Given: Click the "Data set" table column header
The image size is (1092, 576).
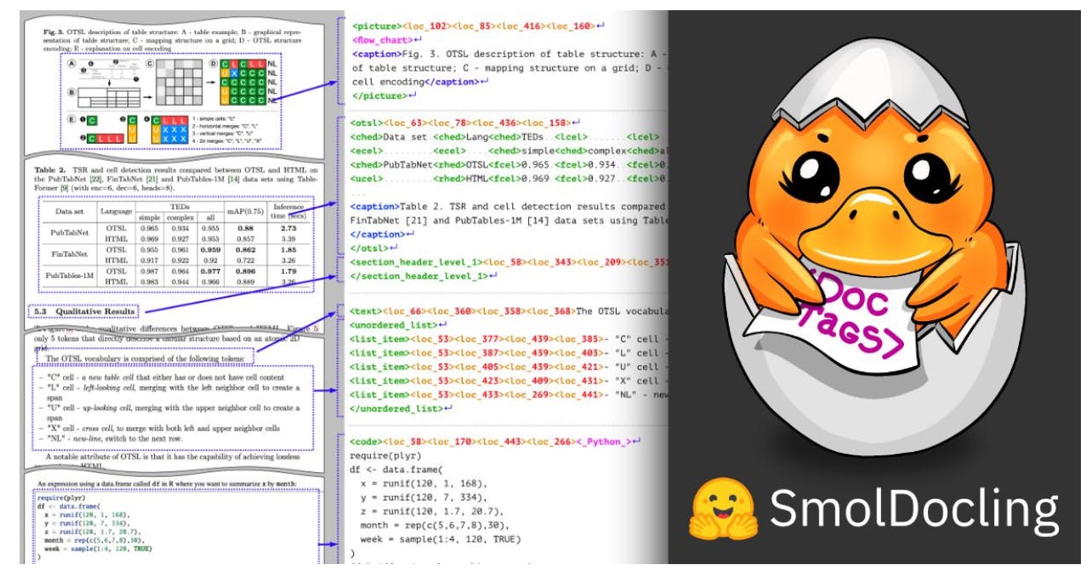Looking at the screenshot, I should point(69,211).
